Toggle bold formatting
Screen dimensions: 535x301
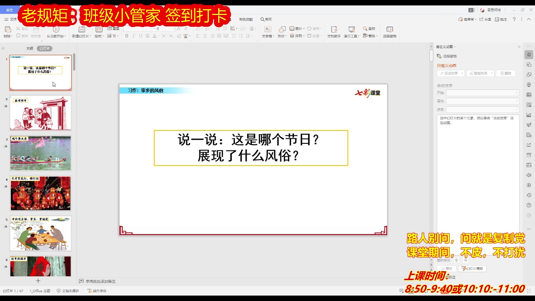tap(127, 36)
